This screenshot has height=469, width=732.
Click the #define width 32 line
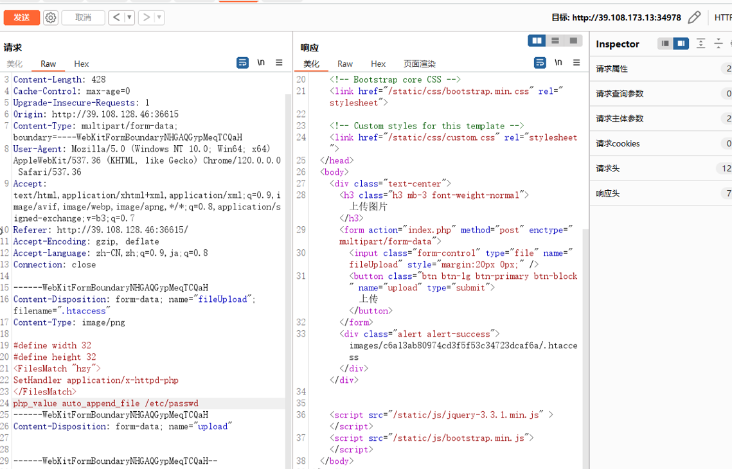[52, 346]
